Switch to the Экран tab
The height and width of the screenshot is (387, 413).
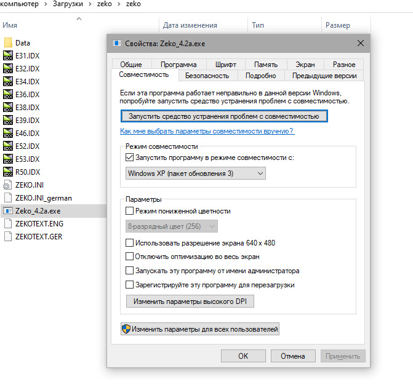tap(305, 65)
